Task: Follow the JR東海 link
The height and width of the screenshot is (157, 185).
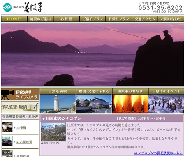Action: click(21, 128)
